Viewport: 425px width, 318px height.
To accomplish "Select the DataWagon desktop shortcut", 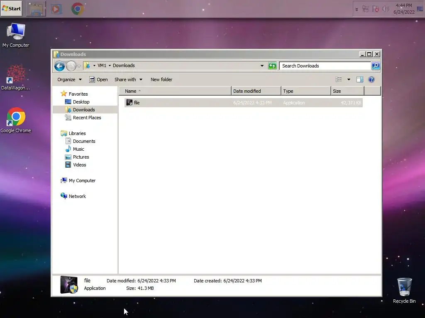I will coord(16,77).
